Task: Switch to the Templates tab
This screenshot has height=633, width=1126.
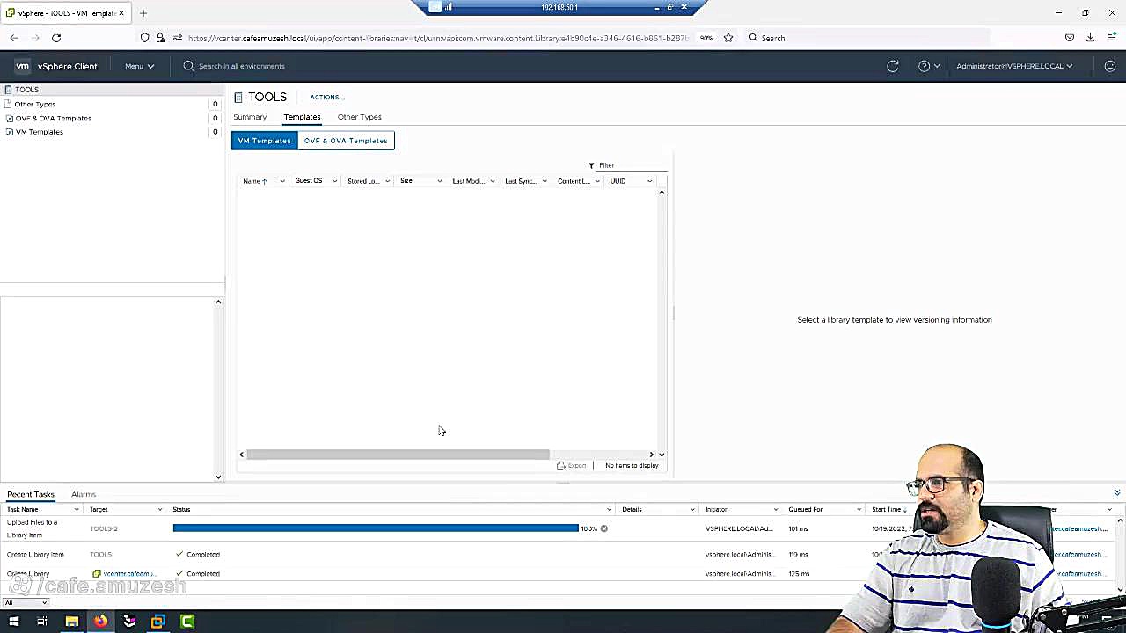Action: coord(302,117)
